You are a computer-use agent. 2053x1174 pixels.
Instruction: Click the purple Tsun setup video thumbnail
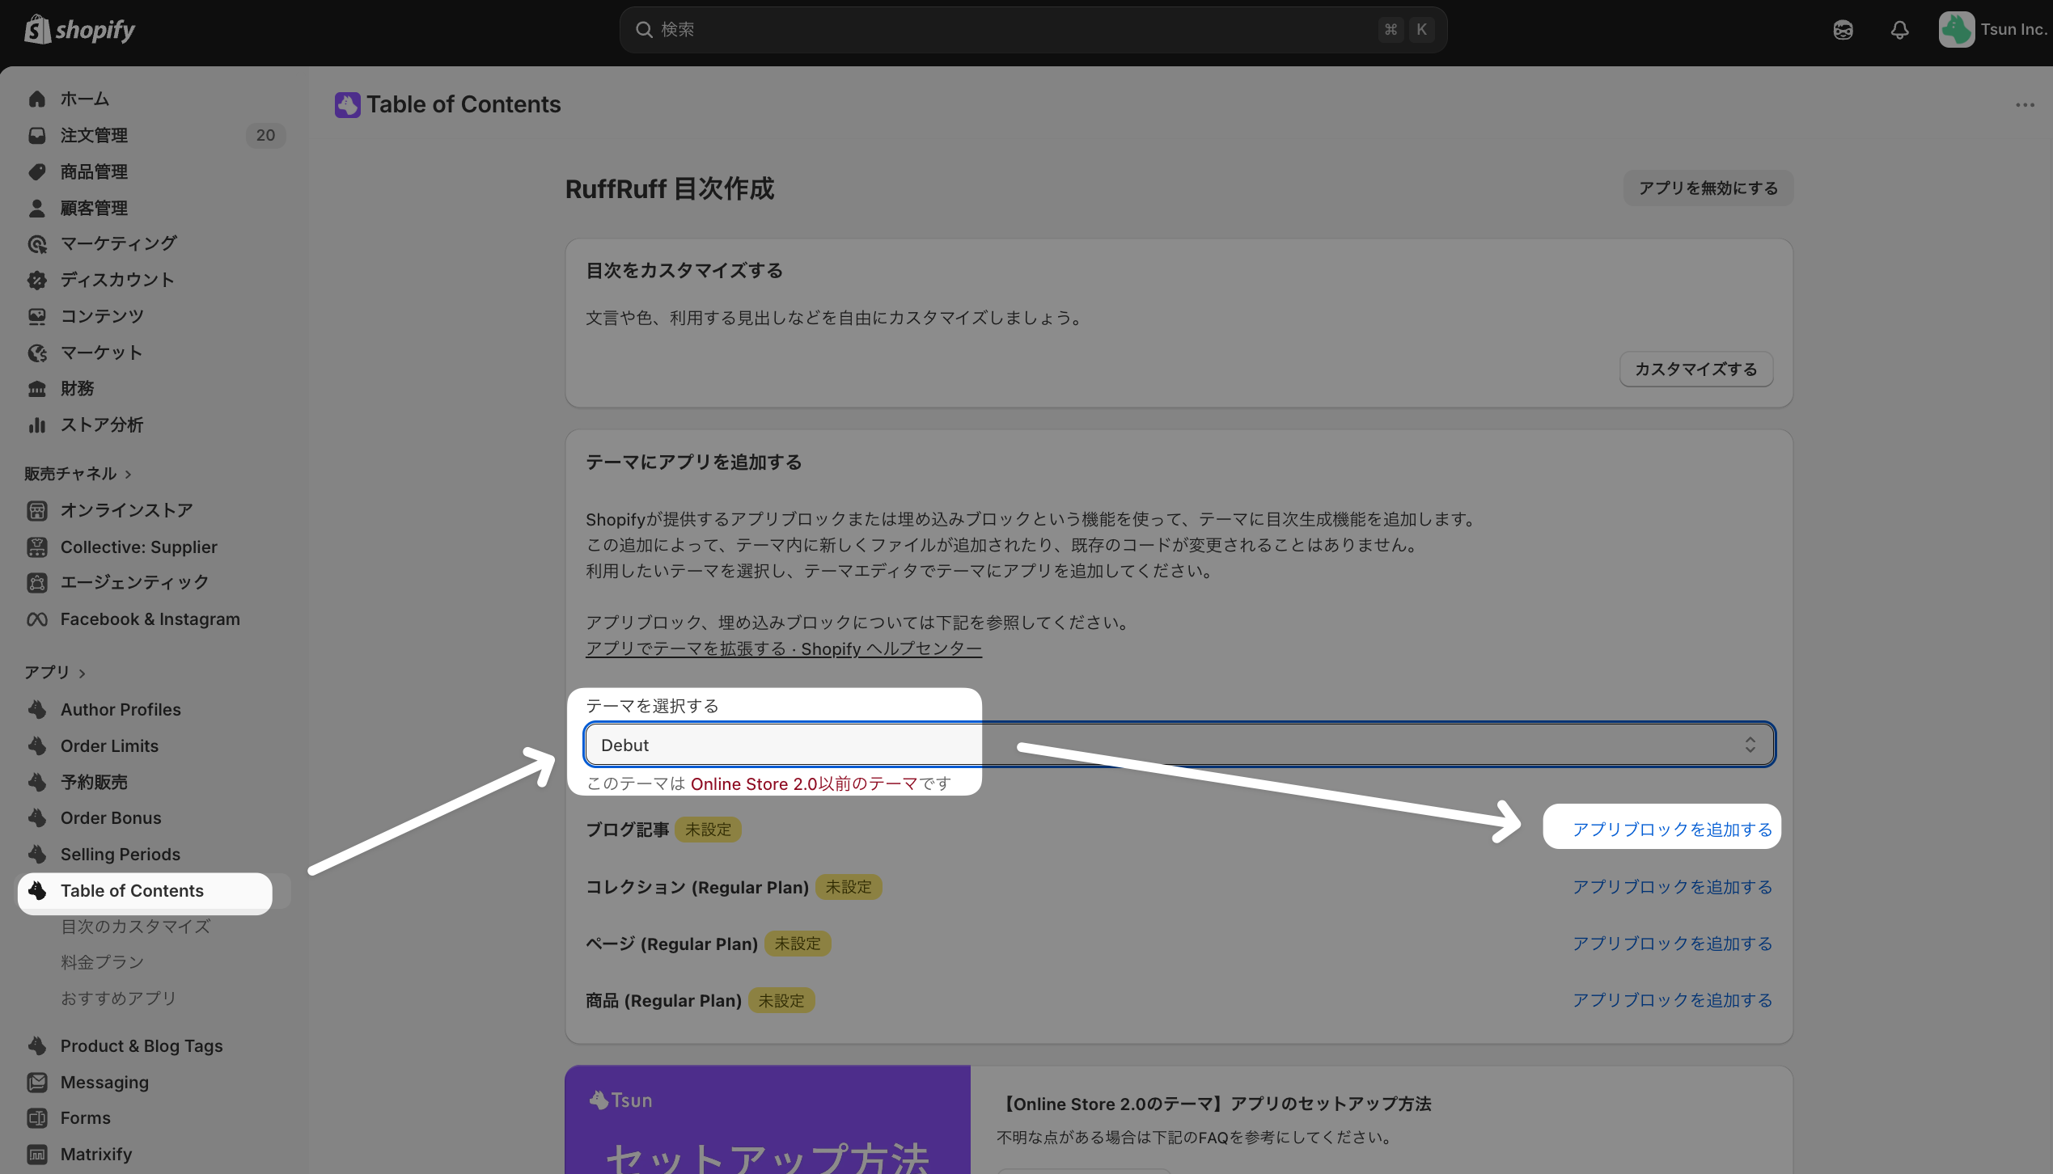pyautogui.click(x=767, y=1120)
